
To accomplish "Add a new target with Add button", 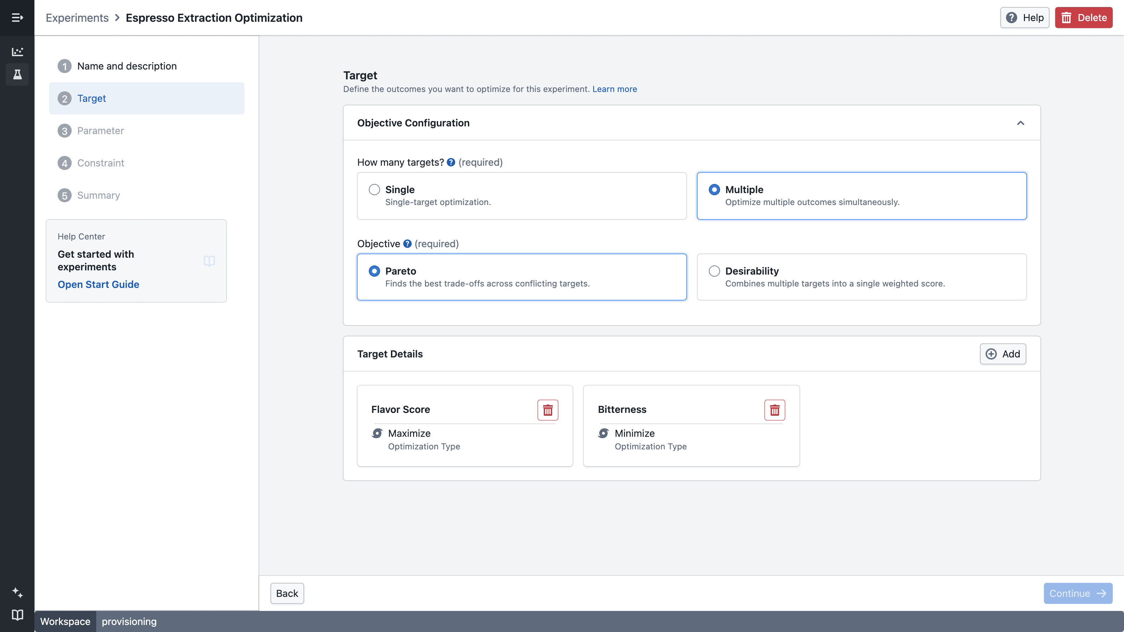I will pyautogui.click(x=1003, y=354).
